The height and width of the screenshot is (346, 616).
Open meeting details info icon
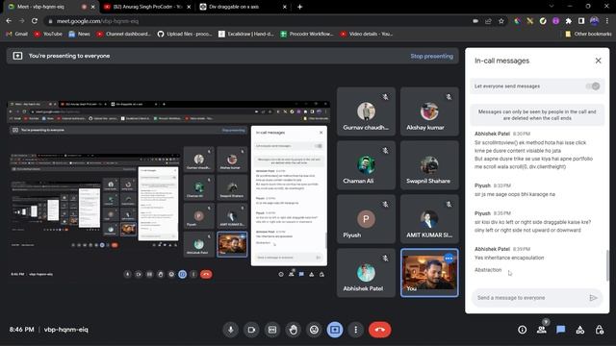point(522,330)
